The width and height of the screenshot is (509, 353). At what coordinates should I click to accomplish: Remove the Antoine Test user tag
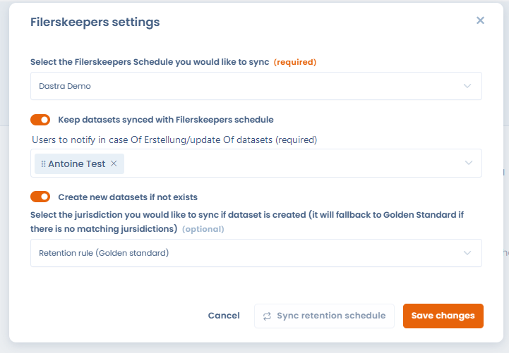click(114, 163)
